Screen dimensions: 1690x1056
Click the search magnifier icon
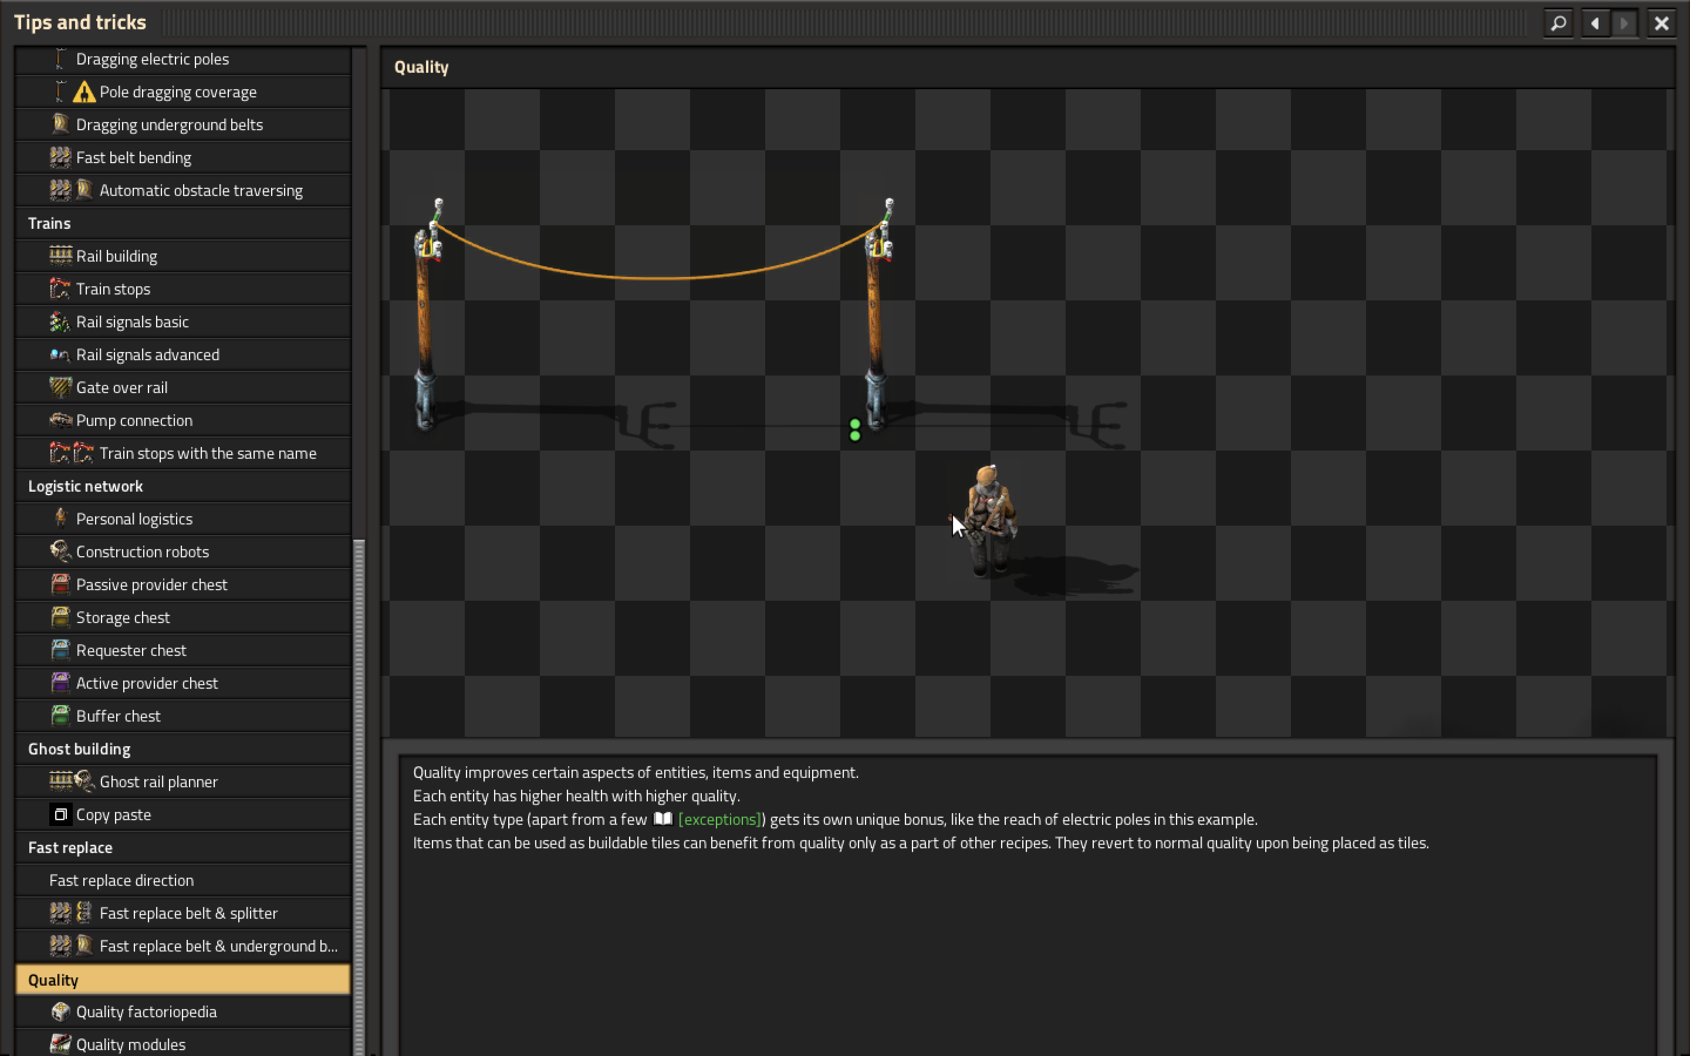click(1558, 23)
